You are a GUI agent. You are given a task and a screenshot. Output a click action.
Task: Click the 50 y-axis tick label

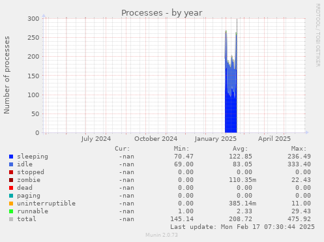[x=35, y=113]
